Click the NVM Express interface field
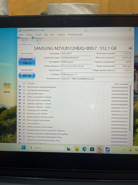 tap(76, 62)
